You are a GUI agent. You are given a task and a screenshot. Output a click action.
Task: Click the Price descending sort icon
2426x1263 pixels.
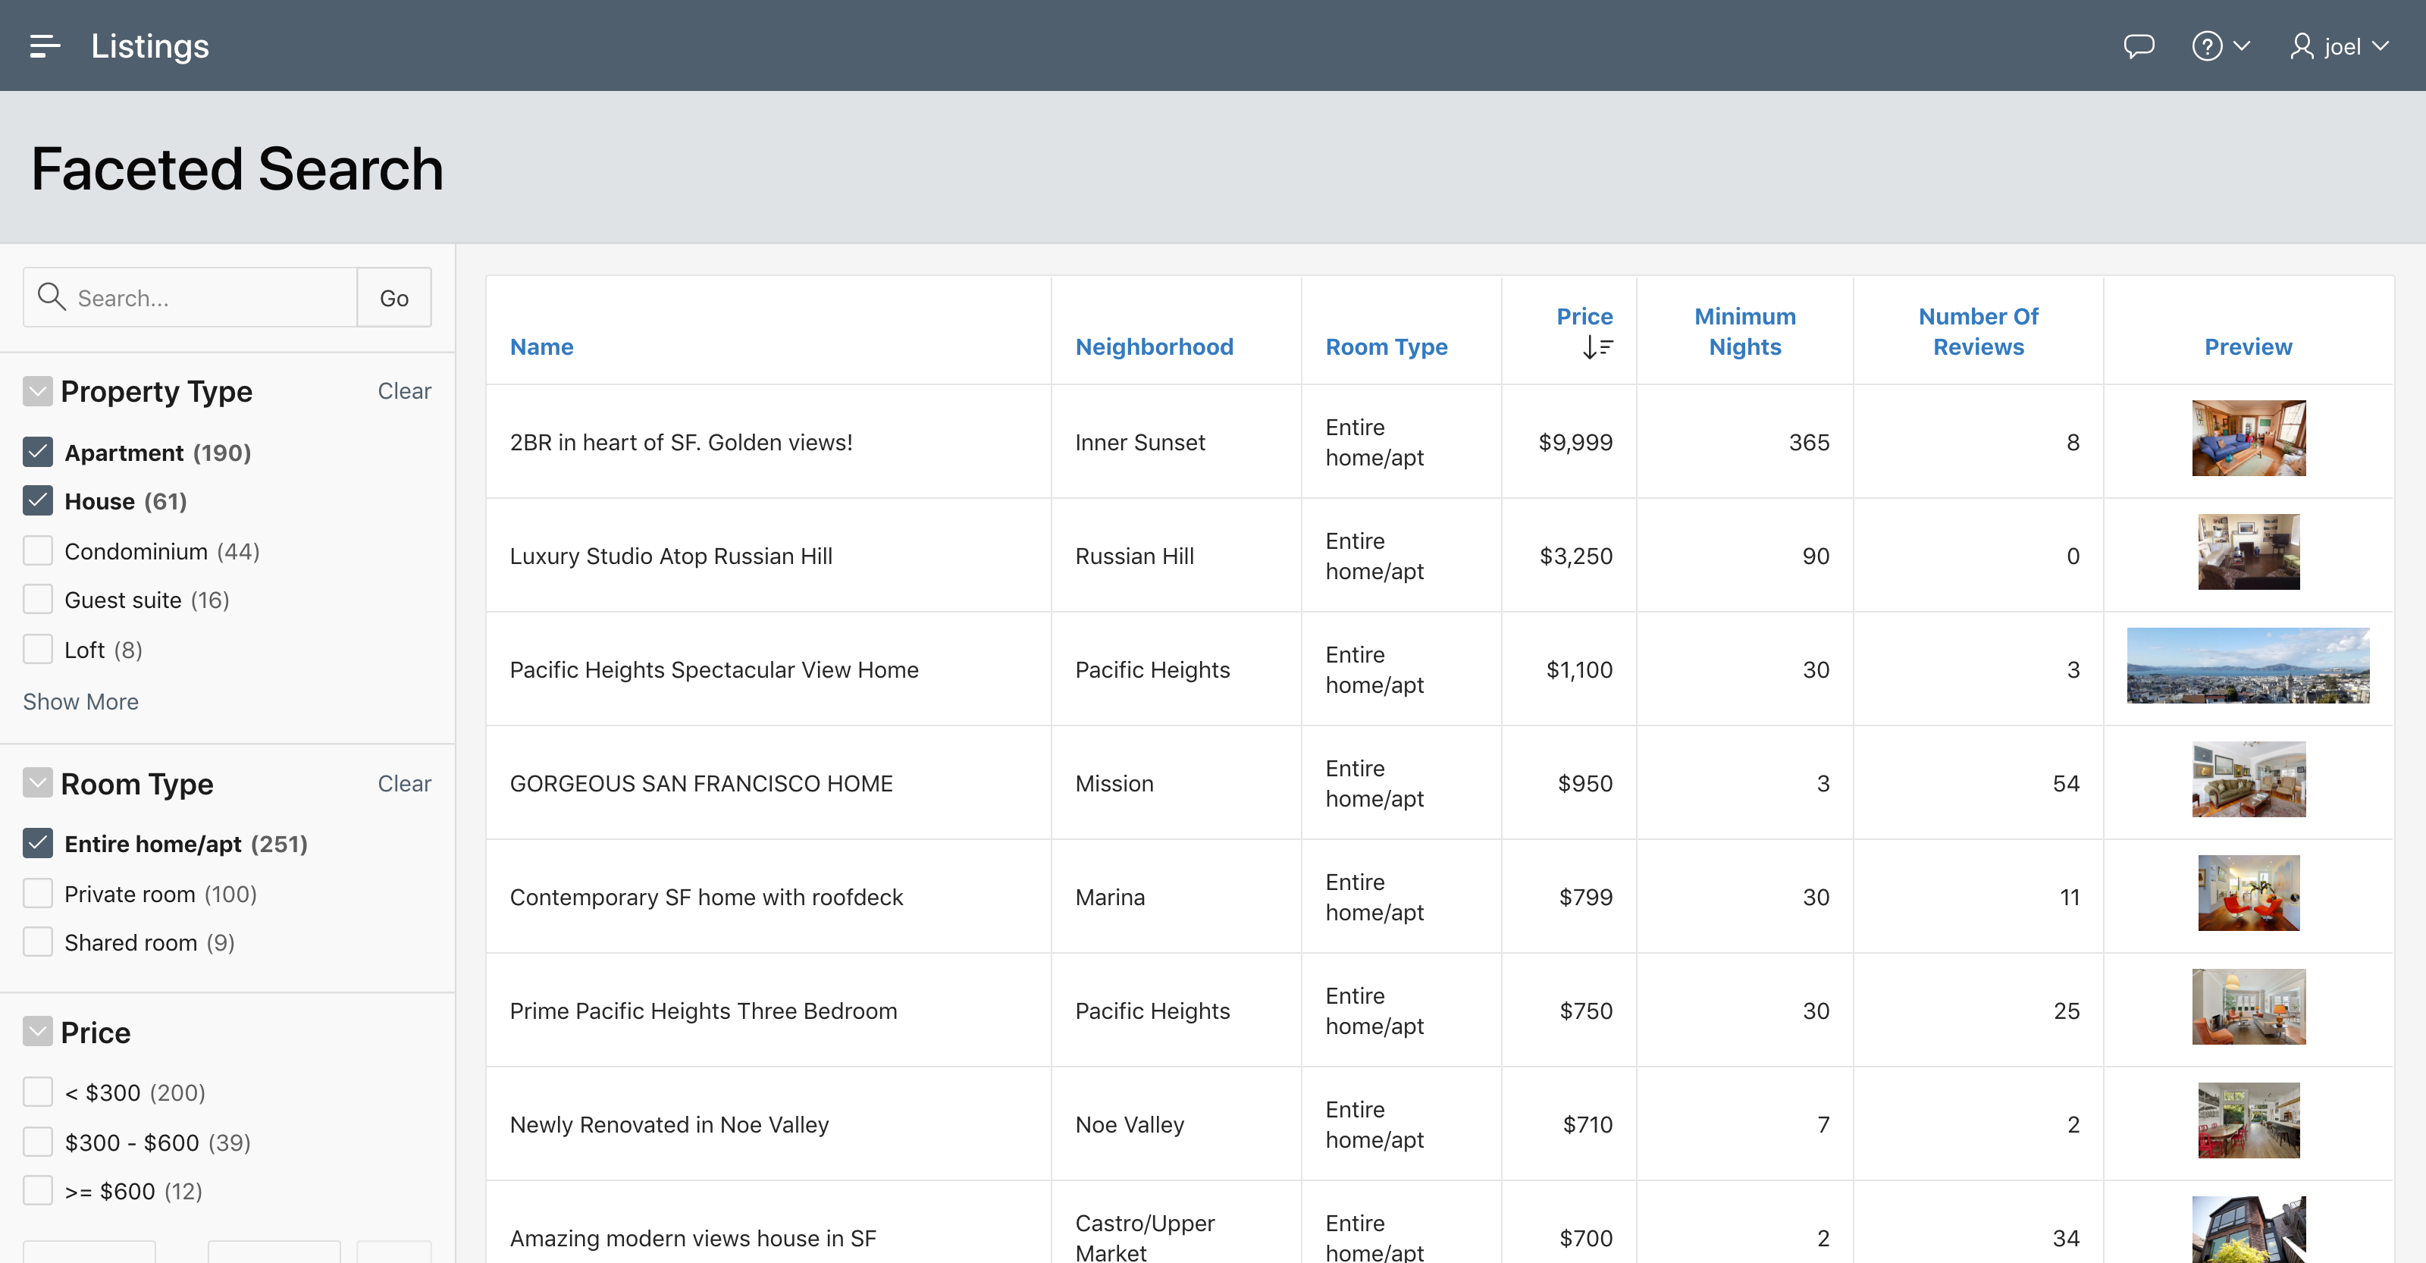1597,347
